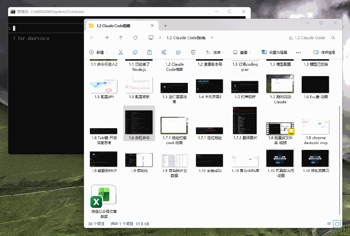
Task: Click the search magnifier icon
Action: [333, 38]
